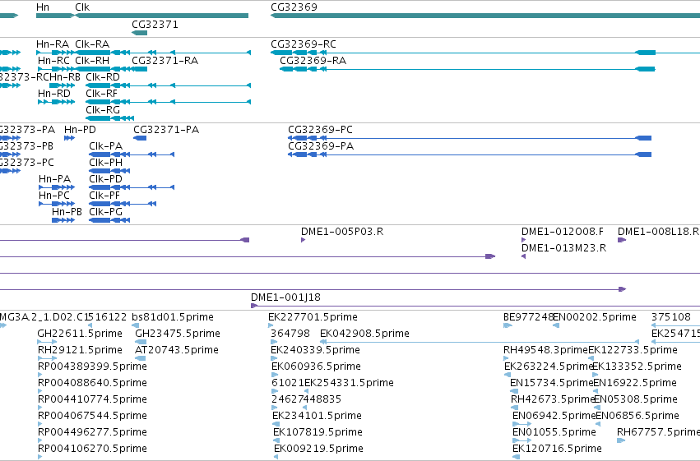700x461 pixels.
Task: Open transcript CG32371-RA
Action: click(165, 61)
